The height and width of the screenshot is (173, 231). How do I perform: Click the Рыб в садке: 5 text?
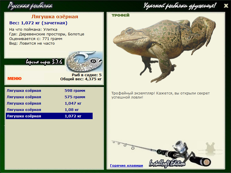point(87,75)
